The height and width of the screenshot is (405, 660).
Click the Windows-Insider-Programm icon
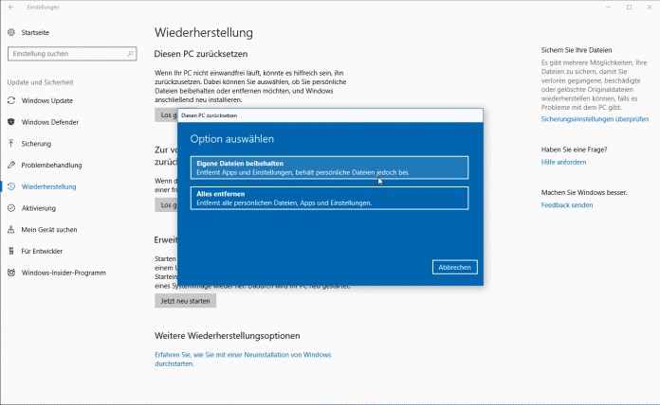[x=11, y=273]
